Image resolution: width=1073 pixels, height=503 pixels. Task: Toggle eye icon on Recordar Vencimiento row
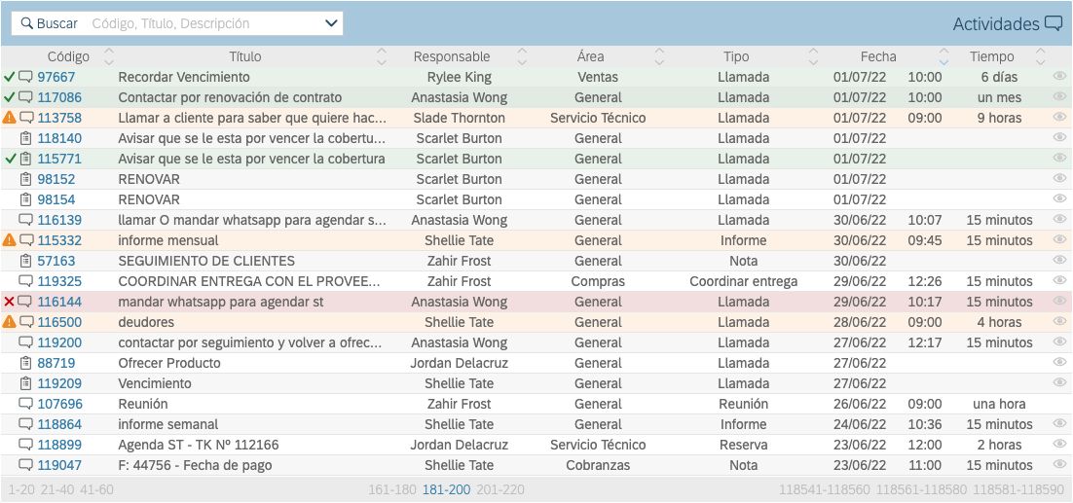(x=1059, y=77)
